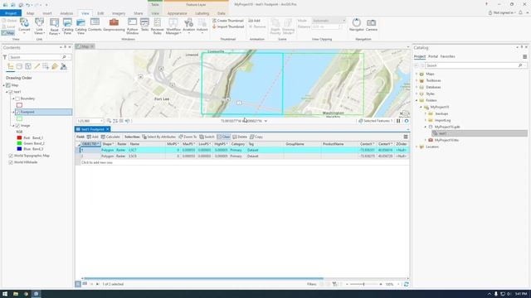Toggle the Map checkbox in Contents
This screenshot has height=298, width=531.
(8, 85)
